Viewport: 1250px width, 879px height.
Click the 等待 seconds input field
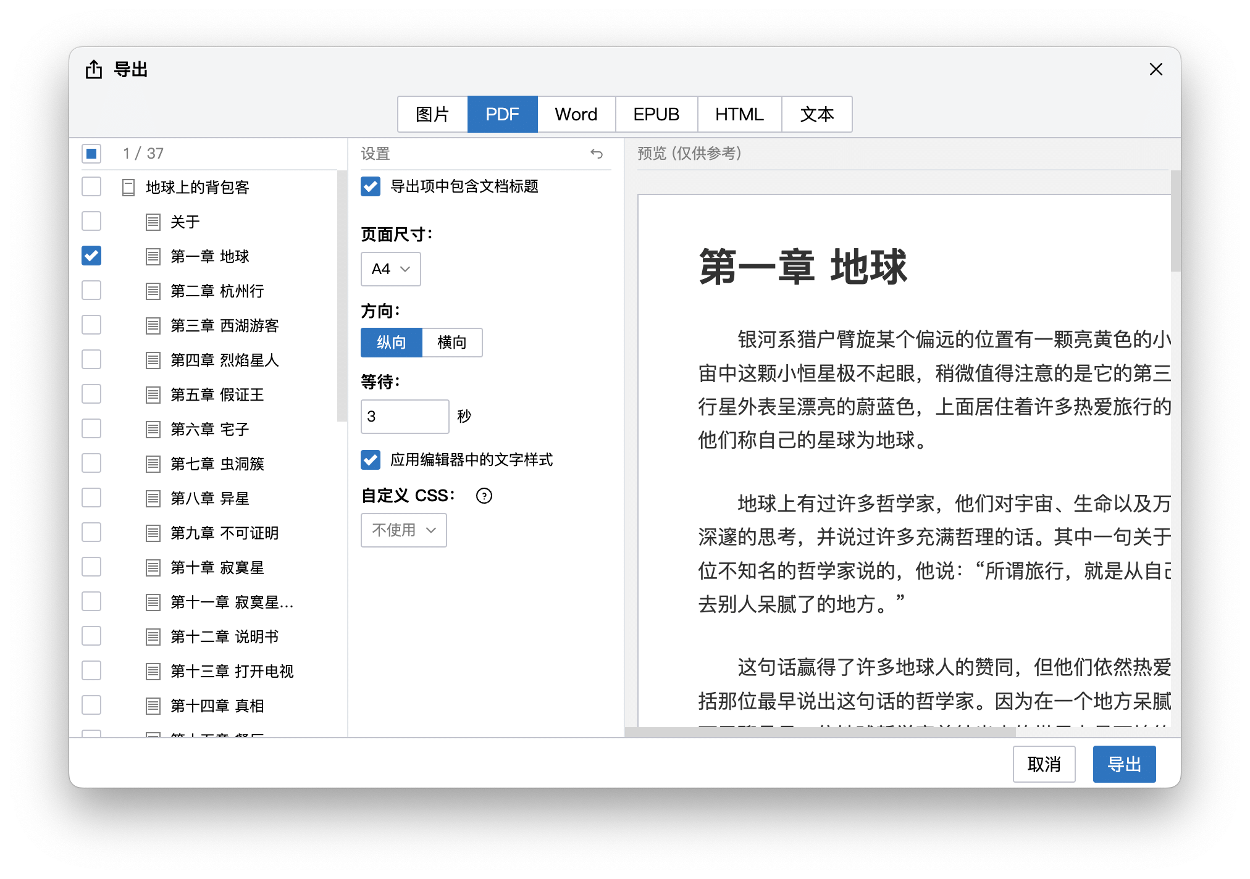[405, 417]
